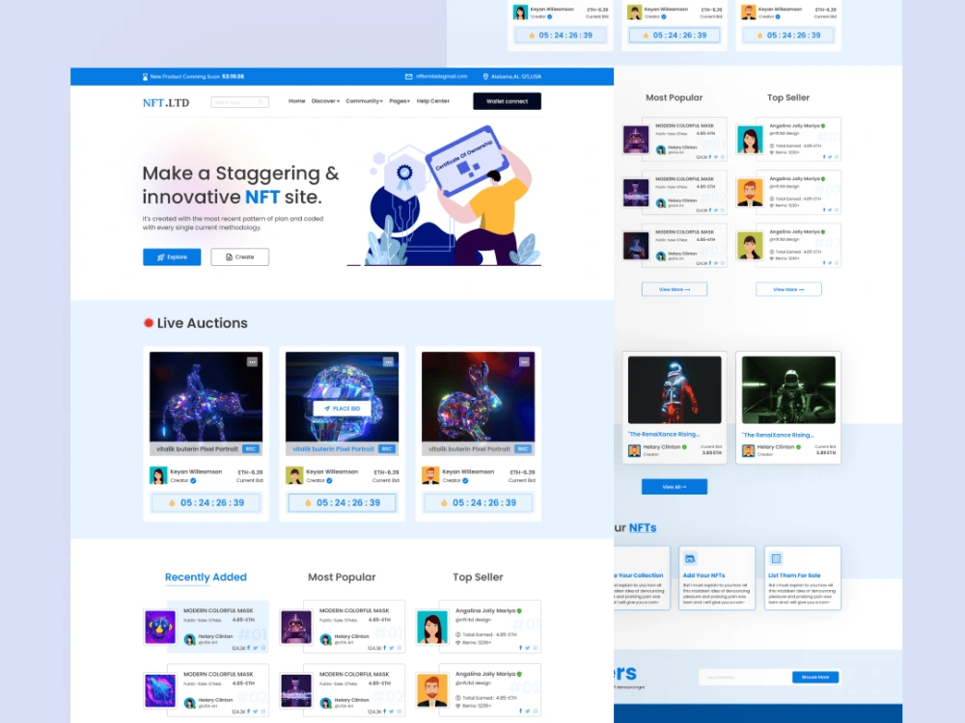Image resolution: width=965 pixels, height=723 pixels.
Task: Click flame icon in timer under horse rider card
Action: click(173, 503)
